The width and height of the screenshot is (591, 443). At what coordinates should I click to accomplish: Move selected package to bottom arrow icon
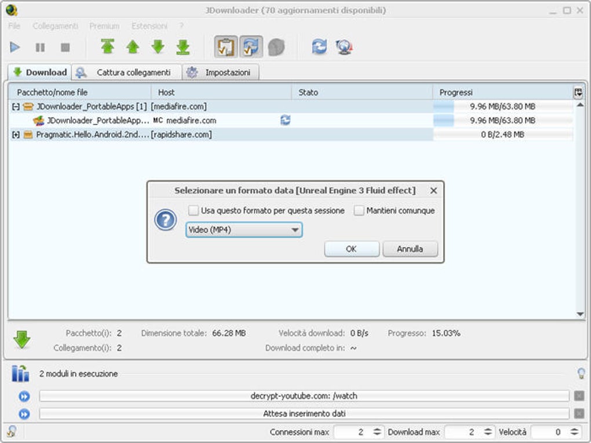click(183, 47)
